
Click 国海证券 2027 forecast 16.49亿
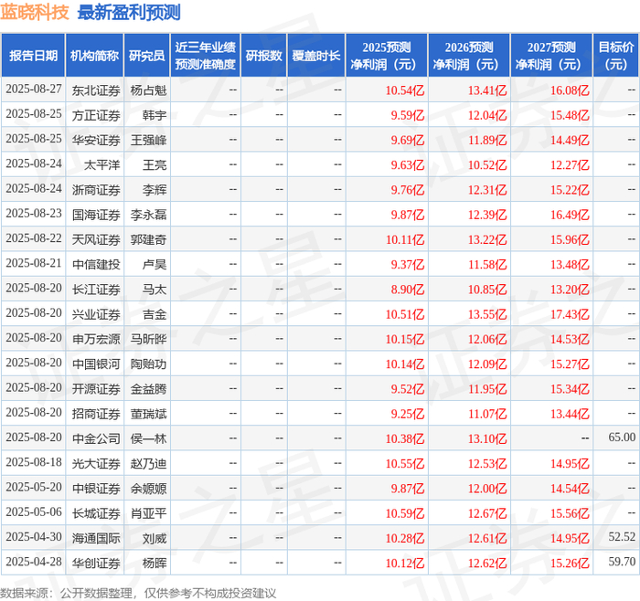pyautogui.click(x=570, y=215)
